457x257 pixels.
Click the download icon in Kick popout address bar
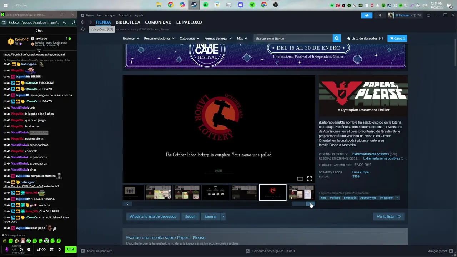(x=74, y=22)
